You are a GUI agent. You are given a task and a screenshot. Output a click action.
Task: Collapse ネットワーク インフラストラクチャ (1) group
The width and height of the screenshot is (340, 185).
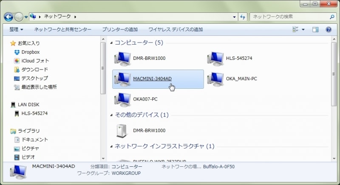(111, 146)
